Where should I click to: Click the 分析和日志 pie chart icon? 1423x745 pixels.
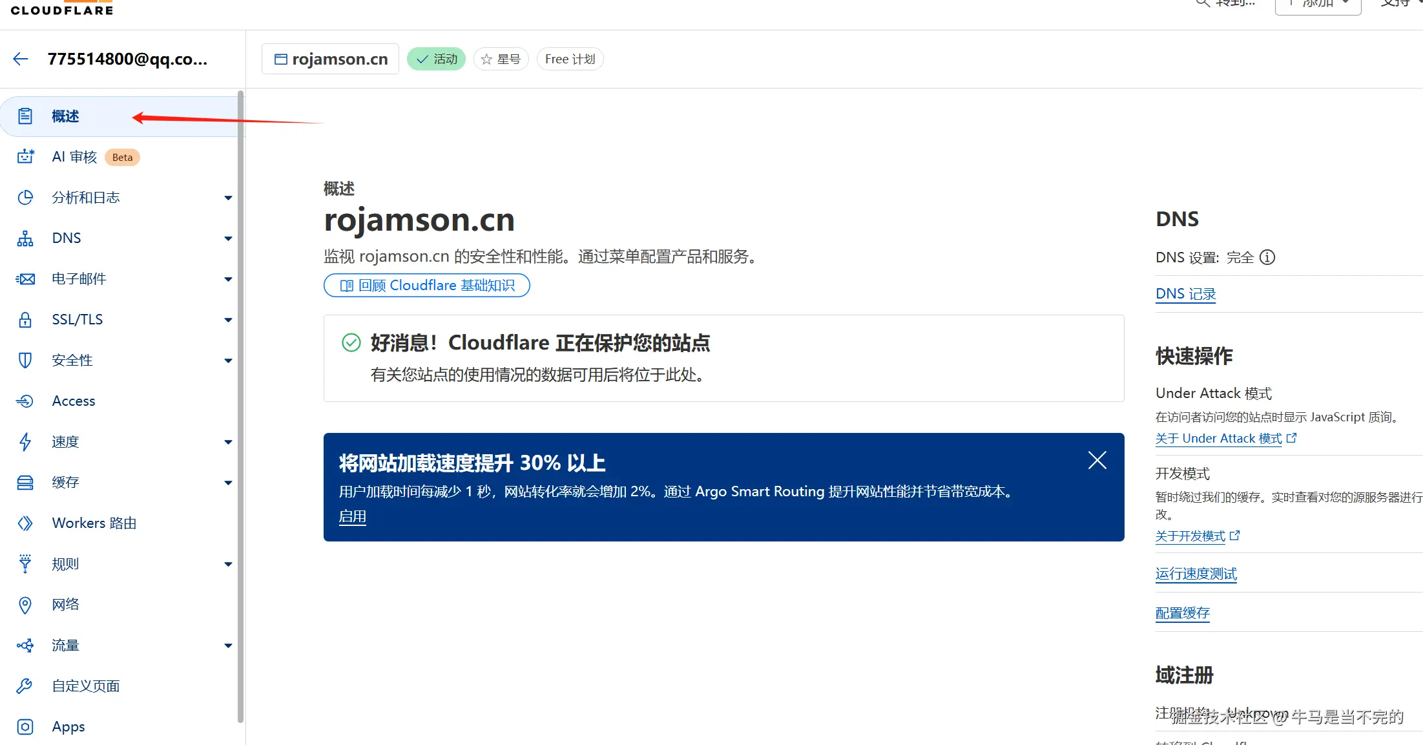click(25, 198)
